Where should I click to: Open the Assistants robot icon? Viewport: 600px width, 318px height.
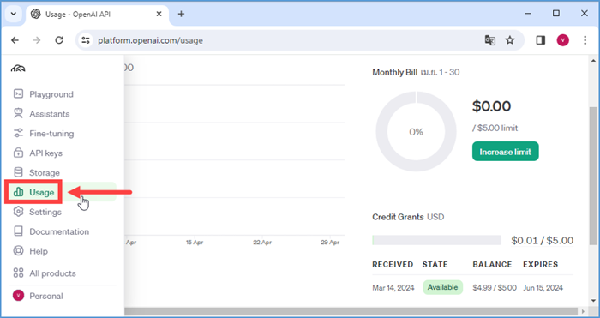pos(18,113)
